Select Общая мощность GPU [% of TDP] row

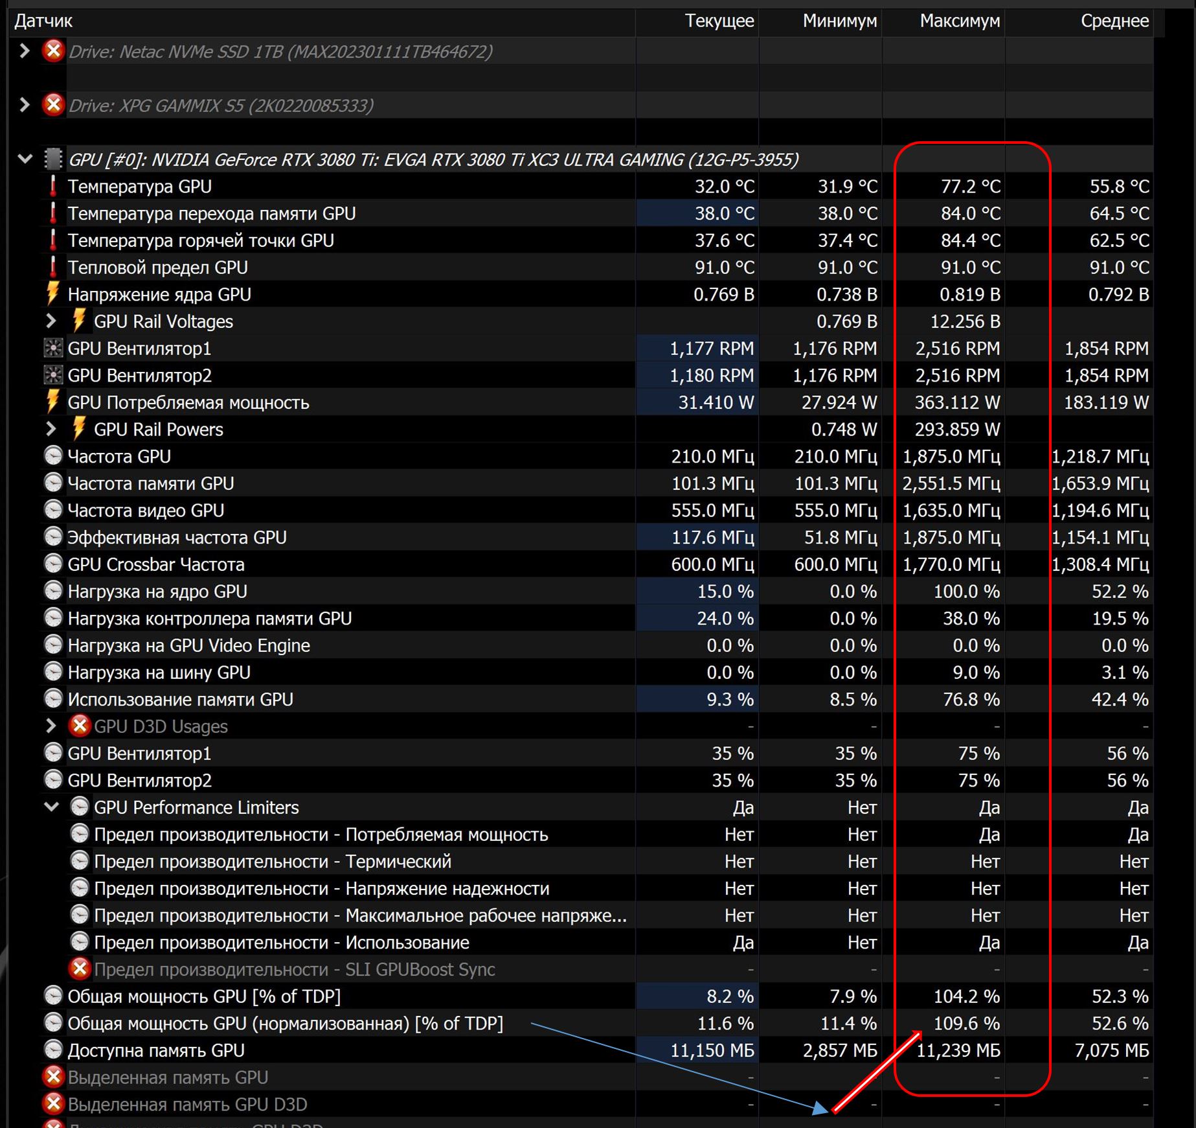[597, 996]
